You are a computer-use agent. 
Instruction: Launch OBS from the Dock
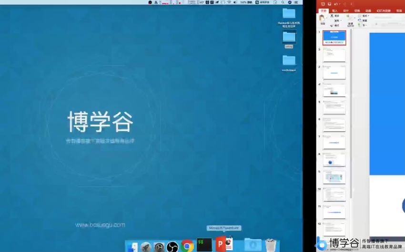(x=172, y=247)
